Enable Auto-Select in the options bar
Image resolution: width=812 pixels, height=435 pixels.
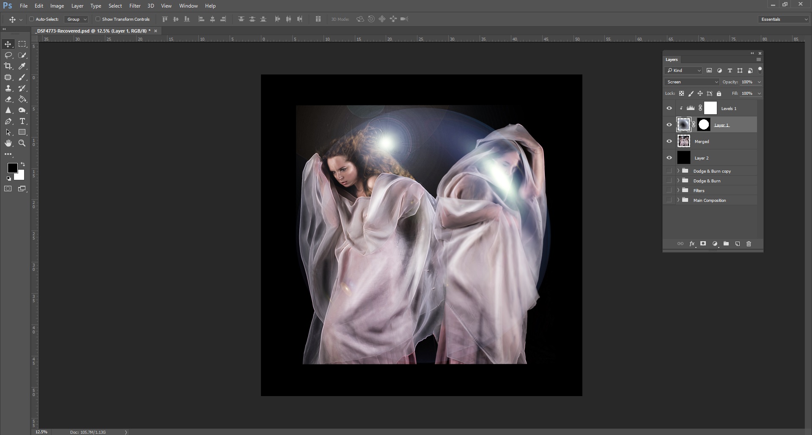(32, 19)
